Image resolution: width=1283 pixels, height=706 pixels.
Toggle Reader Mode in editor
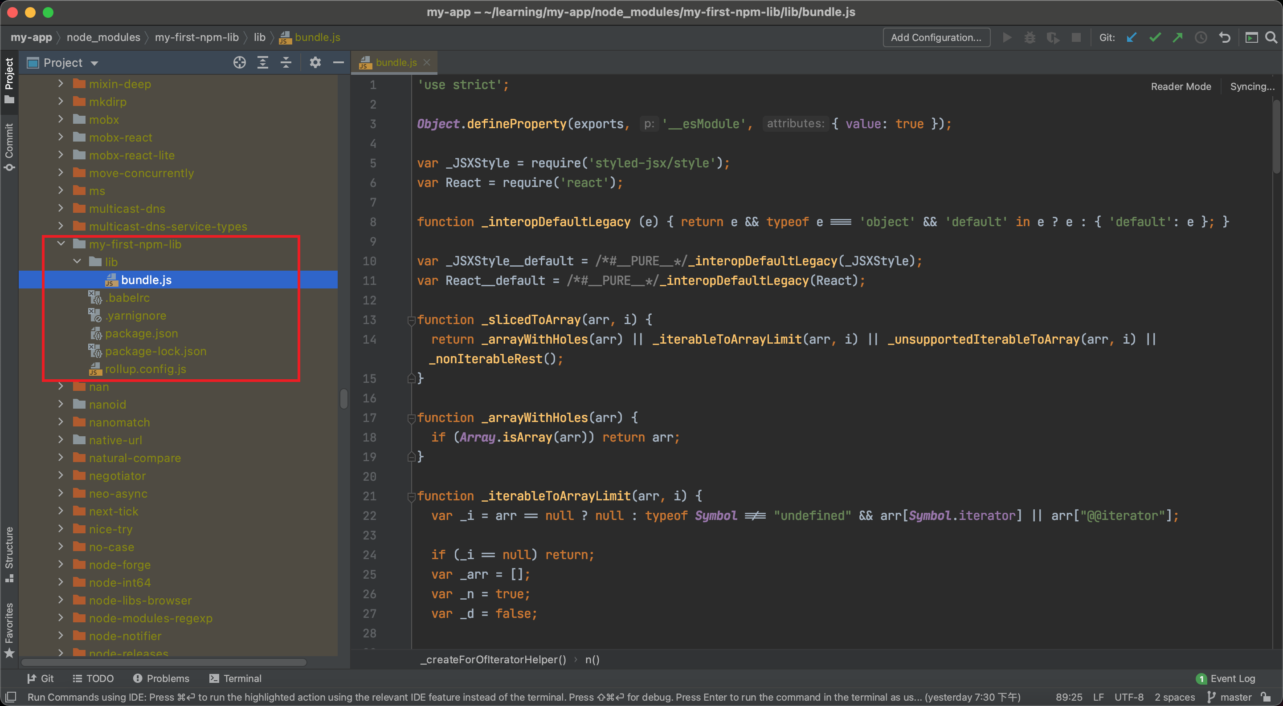(1181, 86)
